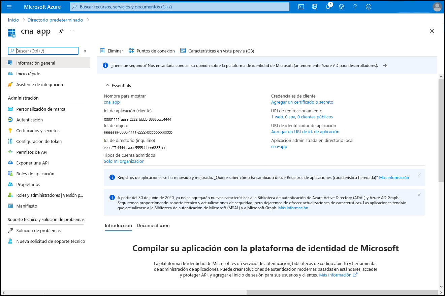Open Puntos de conexión
This screenshot has width=445, height=296.
click(x=152, y=51)
